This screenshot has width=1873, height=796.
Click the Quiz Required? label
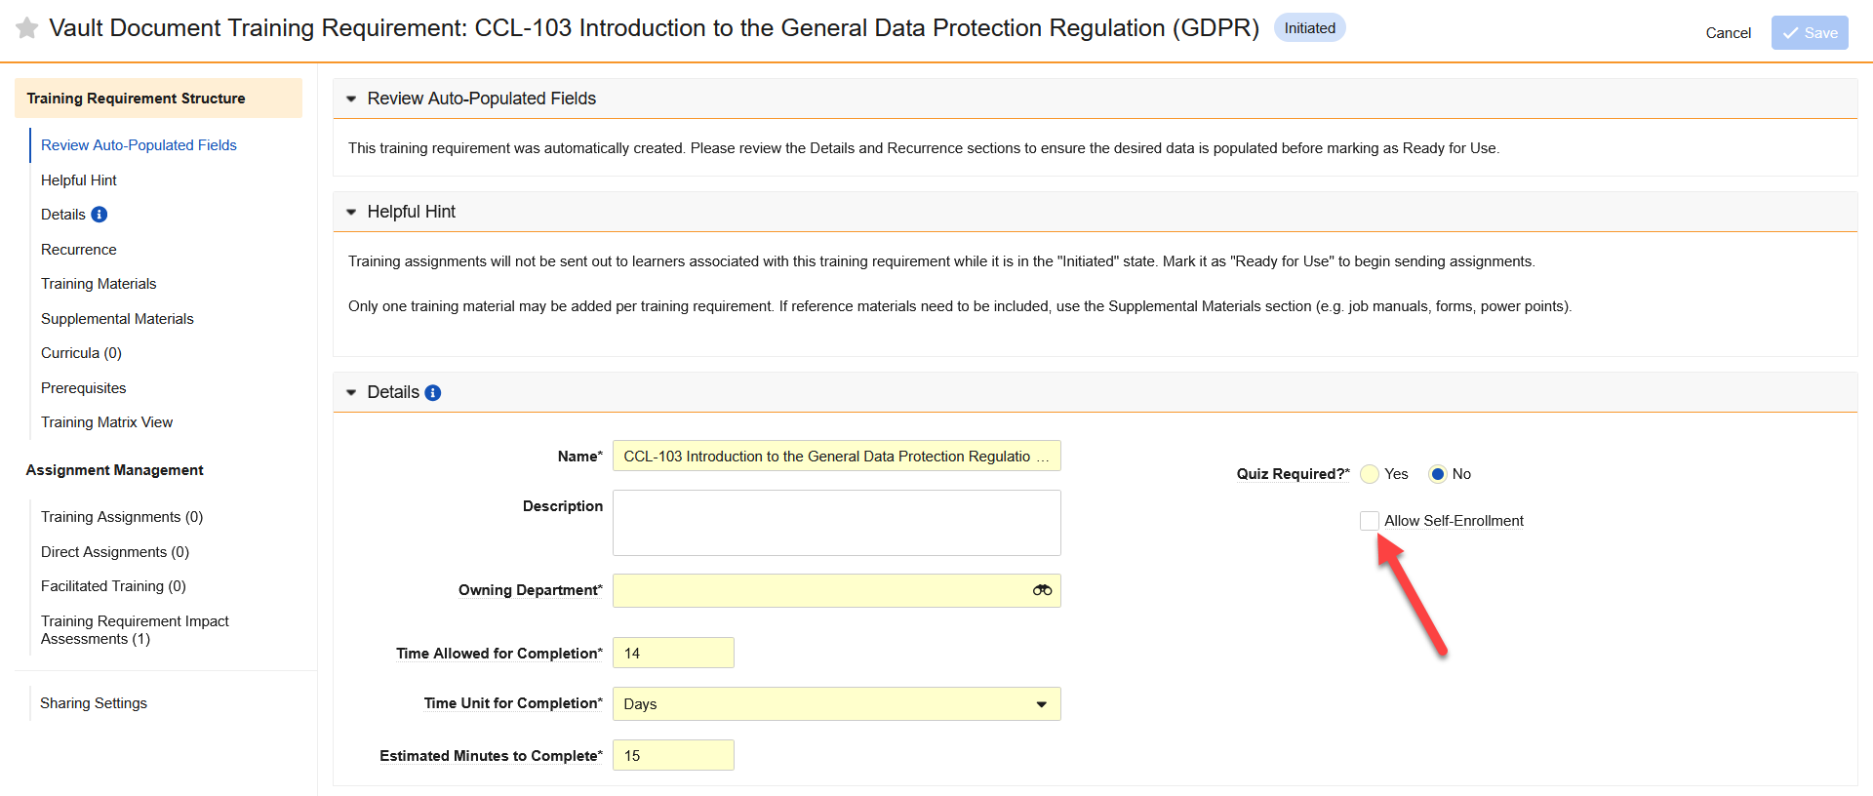[1293, 474]
